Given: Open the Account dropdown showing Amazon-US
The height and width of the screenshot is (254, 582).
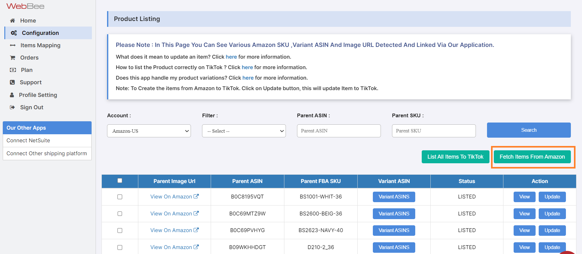Looking at the screenshot, I should (x=149, y=131).
